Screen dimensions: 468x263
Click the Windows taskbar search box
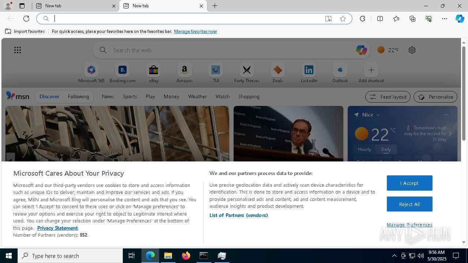[70, 256]
